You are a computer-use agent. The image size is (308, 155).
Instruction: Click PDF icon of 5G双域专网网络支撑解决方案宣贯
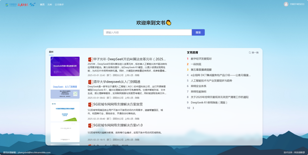point(90,105)
